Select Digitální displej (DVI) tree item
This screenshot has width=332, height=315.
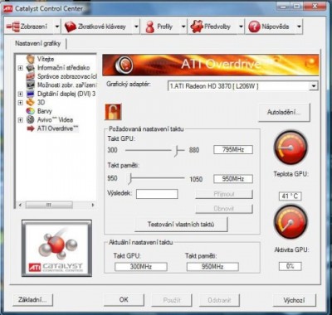coord(66,94)
